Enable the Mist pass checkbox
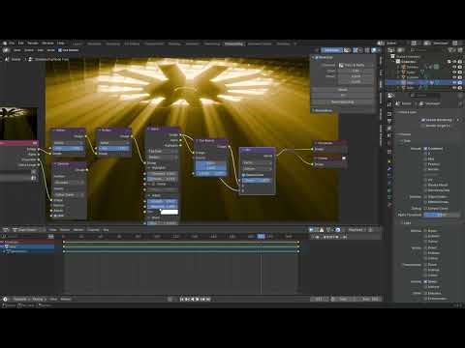 point(425,159)
